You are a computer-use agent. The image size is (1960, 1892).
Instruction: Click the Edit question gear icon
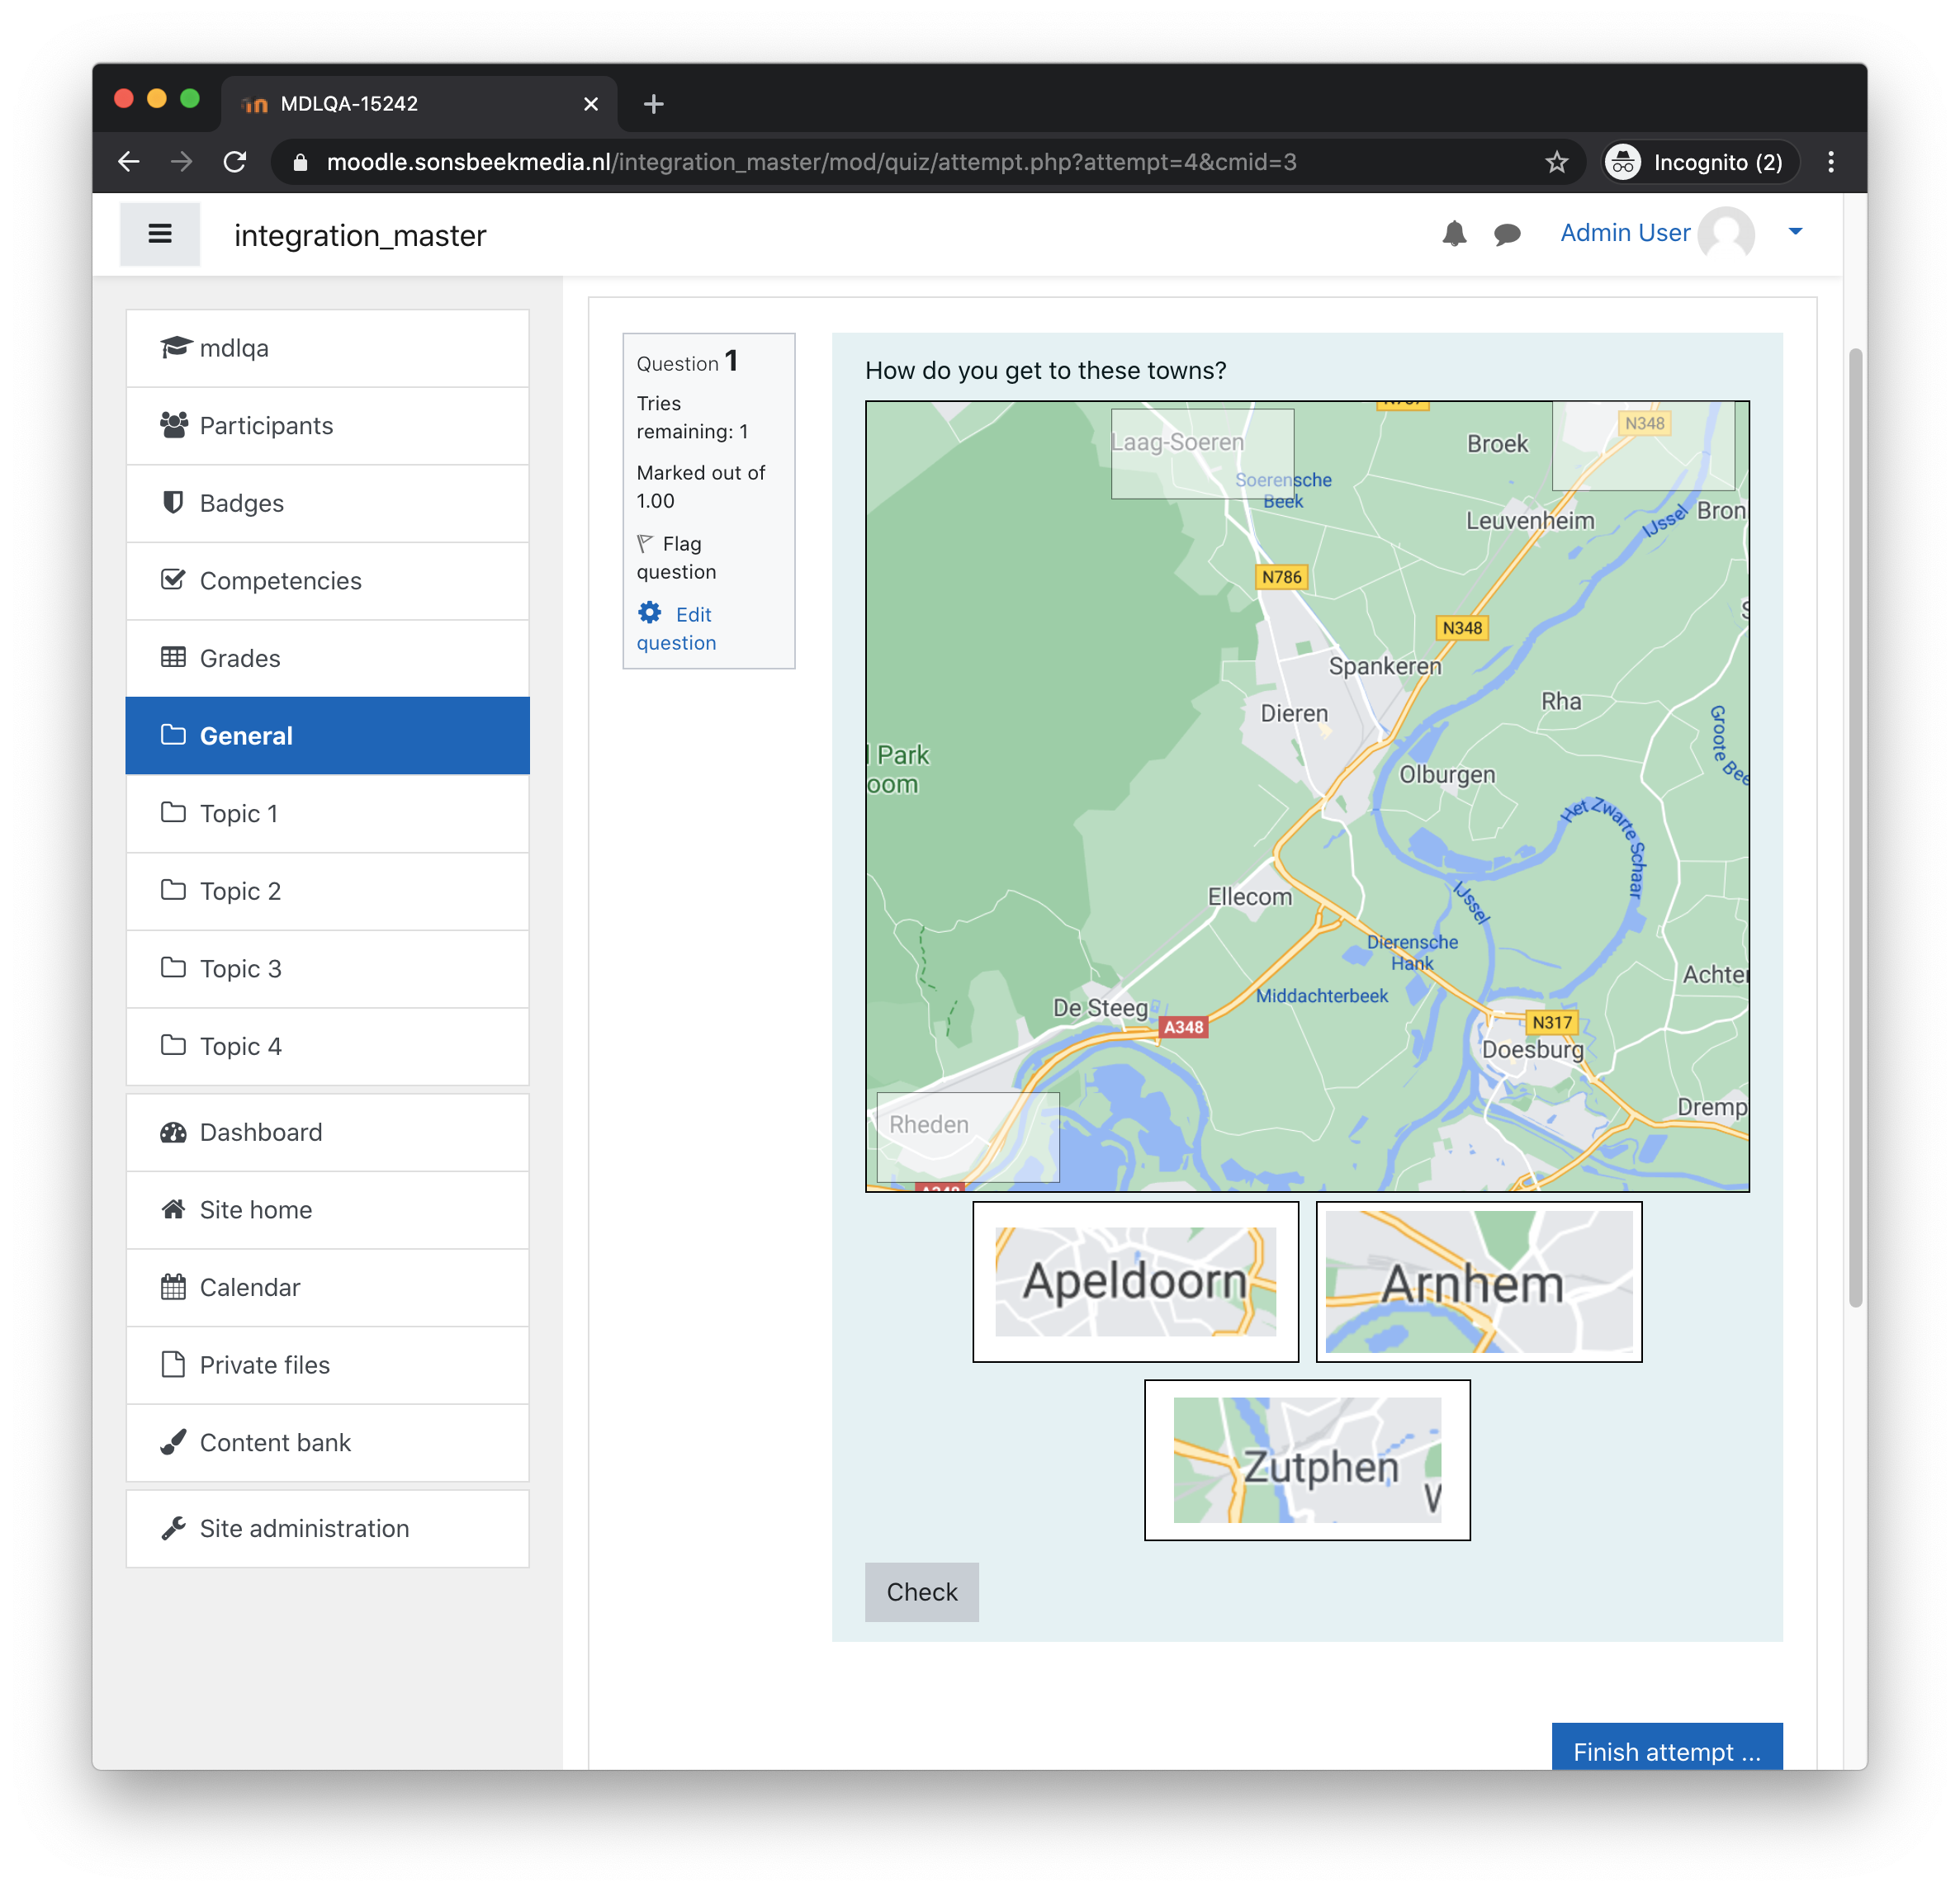click(x=650, y=613)
